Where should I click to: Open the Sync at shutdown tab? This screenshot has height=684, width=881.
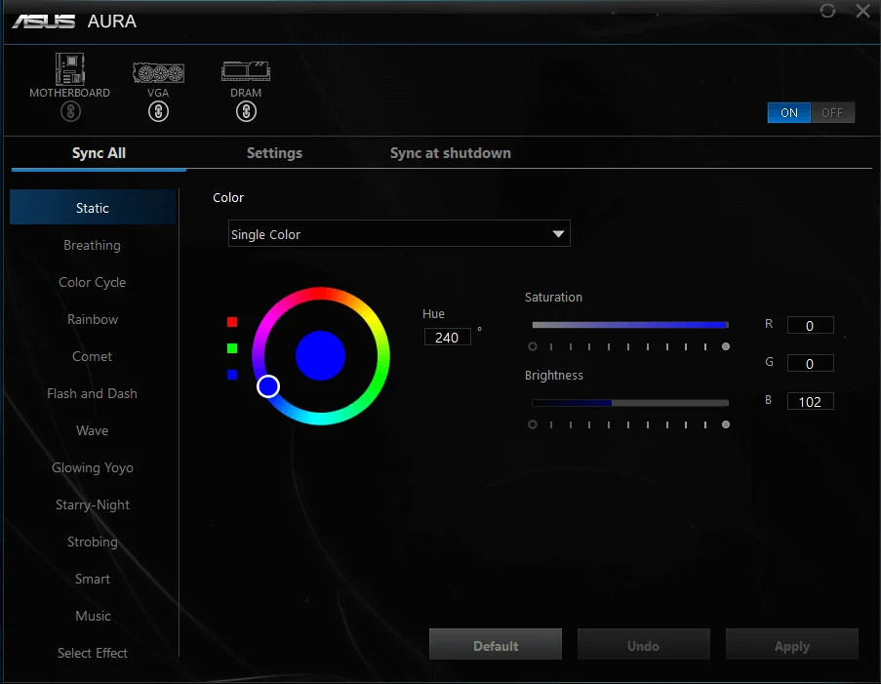451,153
